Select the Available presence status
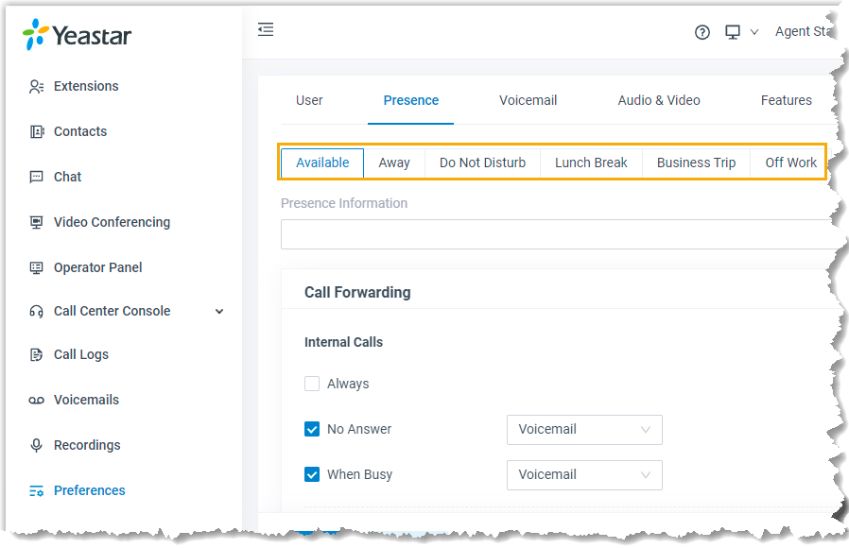 coord(322,163)
